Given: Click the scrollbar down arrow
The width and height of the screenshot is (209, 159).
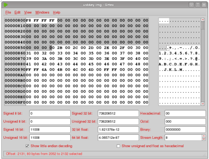Looking at the screenshot, I should pyautogui.click(x=203, y=104).
